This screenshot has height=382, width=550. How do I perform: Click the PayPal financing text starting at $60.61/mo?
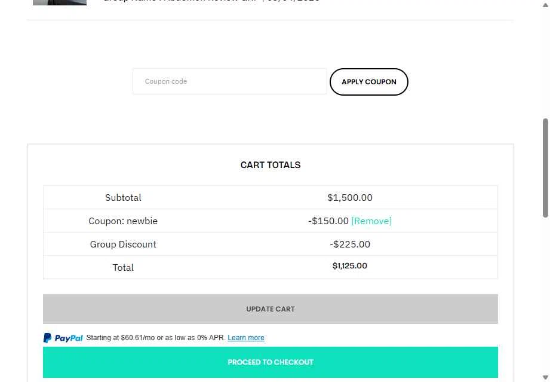(x=156, y=338)
